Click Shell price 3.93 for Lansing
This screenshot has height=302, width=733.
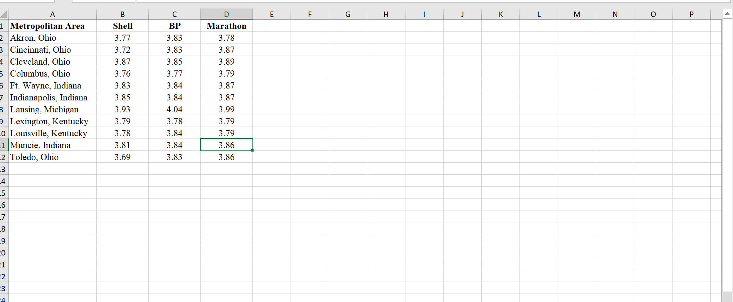point(123,109)
